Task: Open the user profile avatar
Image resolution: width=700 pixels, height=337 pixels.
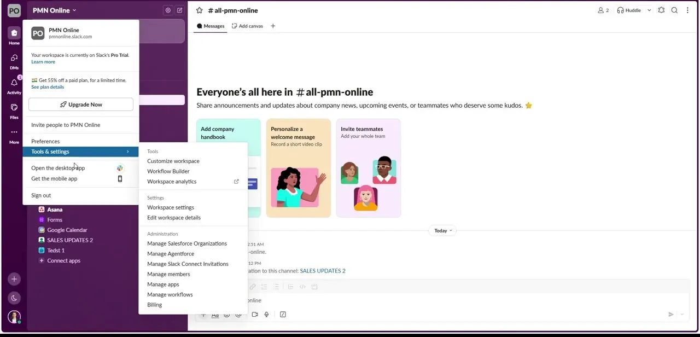Action: click(14, 317)
